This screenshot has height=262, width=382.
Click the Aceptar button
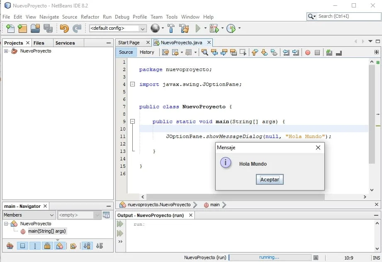(270, 179)
